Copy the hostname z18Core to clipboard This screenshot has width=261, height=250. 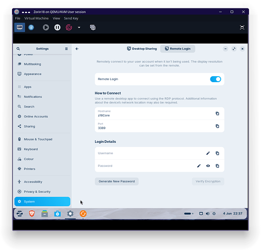217,114
